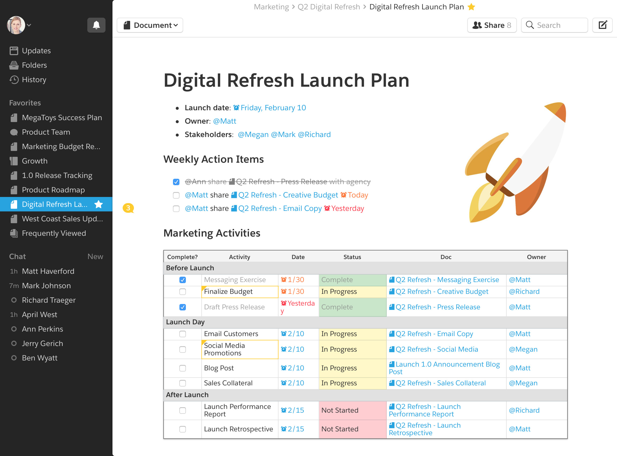Click the gold star beside breadcrumb title
Screen dimensions: 617x456
point(471,7)
